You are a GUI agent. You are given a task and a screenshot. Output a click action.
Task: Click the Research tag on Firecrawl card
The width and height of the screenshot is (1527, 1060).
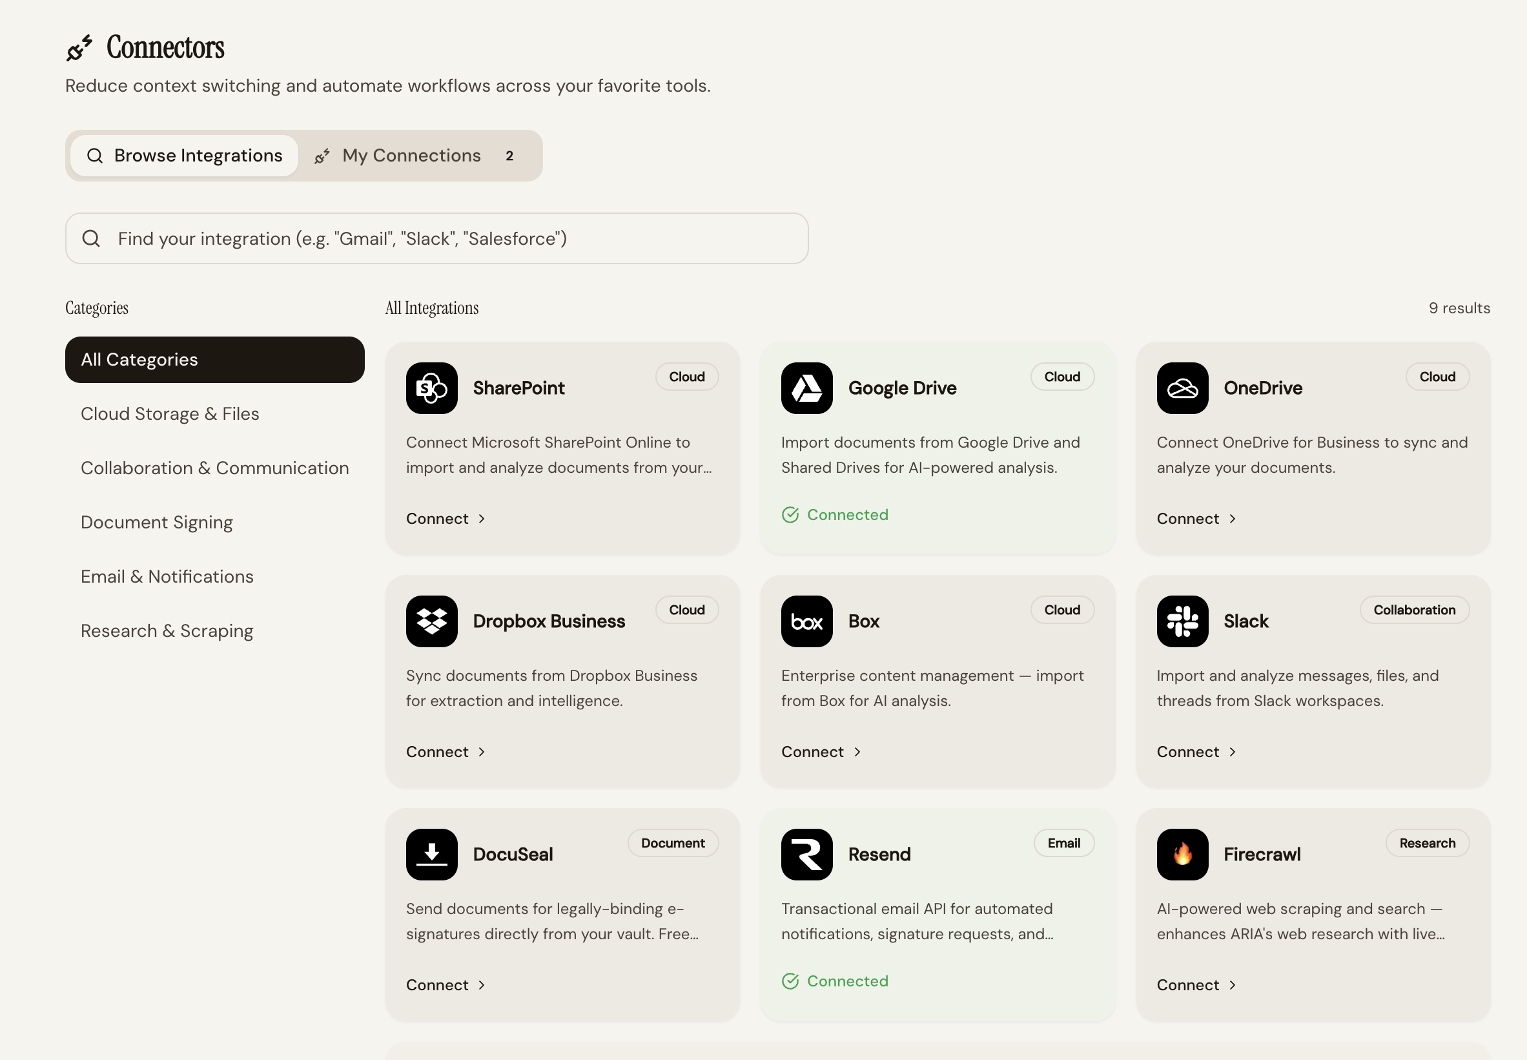click(1428, 843)
